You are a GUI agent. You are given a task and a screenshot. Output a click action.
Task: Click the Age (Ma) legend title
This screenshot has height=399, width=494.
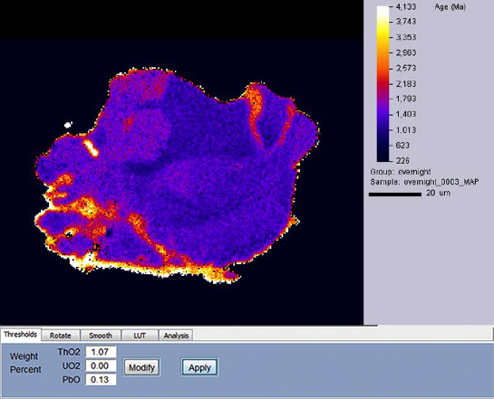coord(450,7)
